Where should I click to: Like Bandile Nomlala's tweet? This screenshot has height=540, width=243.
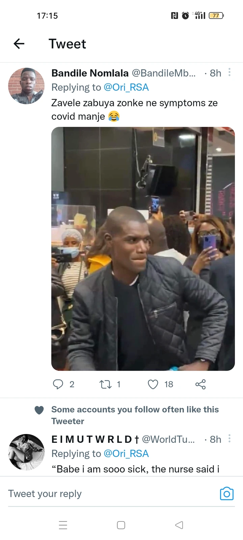153,384
